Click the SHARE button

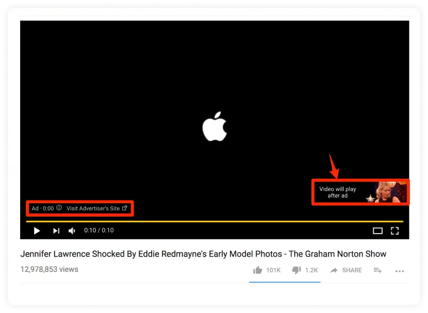click(x=346, y=270)
